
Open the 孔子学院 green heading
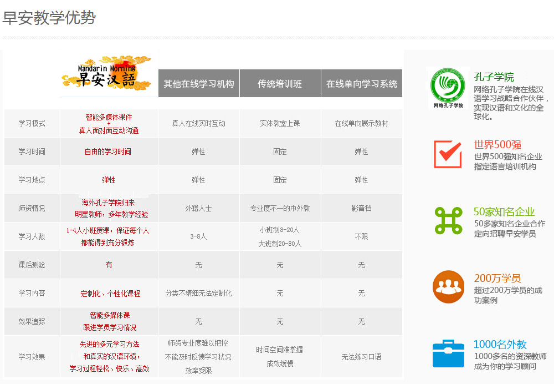click(494, 77)
